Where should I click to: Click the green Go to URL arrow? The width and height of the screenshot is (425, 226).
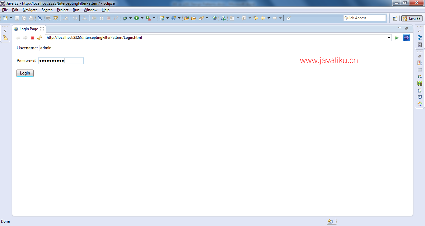397,38
